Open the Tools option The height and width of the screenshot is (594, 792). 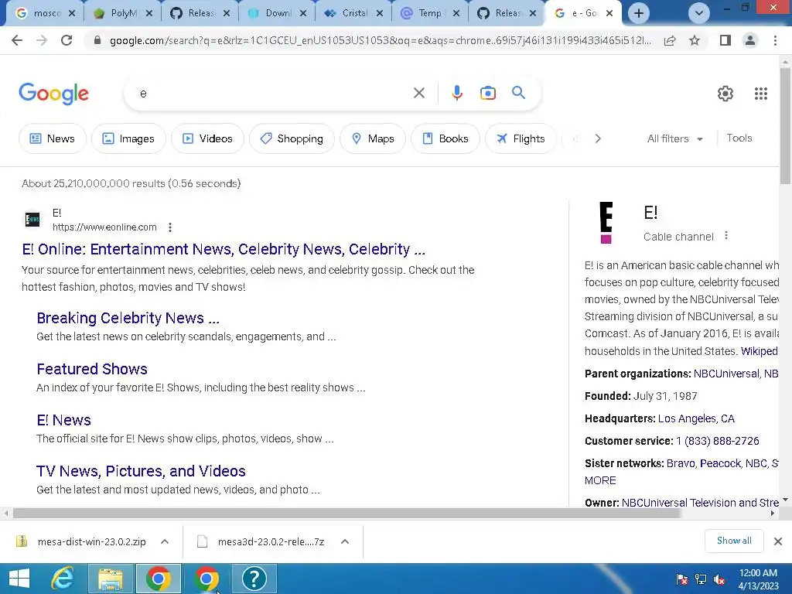point(739,138)
